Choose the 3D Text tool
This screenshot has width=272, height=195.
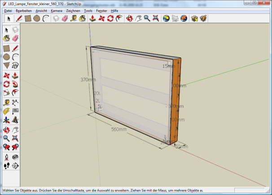pos(15,120)
